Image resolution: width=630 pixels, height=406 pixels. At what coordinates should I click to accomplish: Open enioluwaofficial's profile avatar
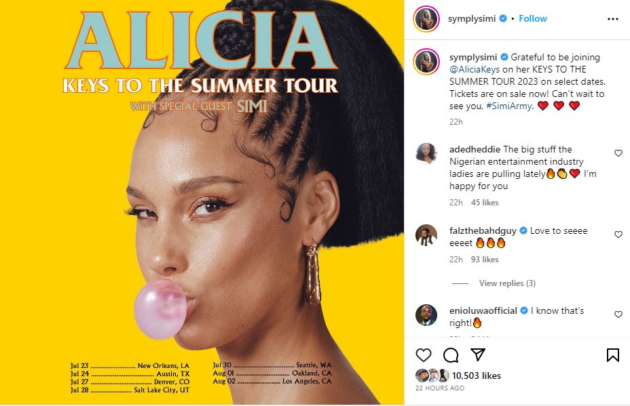[426, 315]
